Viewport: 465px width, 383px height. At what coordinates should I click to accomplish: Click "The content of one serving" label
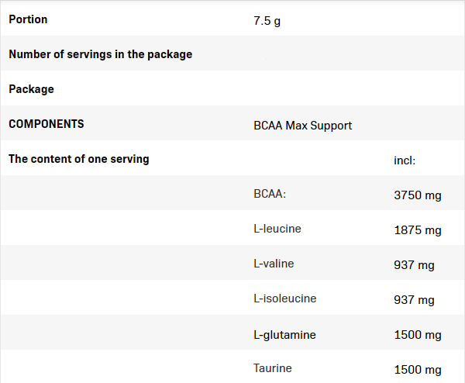pos(79,159)
